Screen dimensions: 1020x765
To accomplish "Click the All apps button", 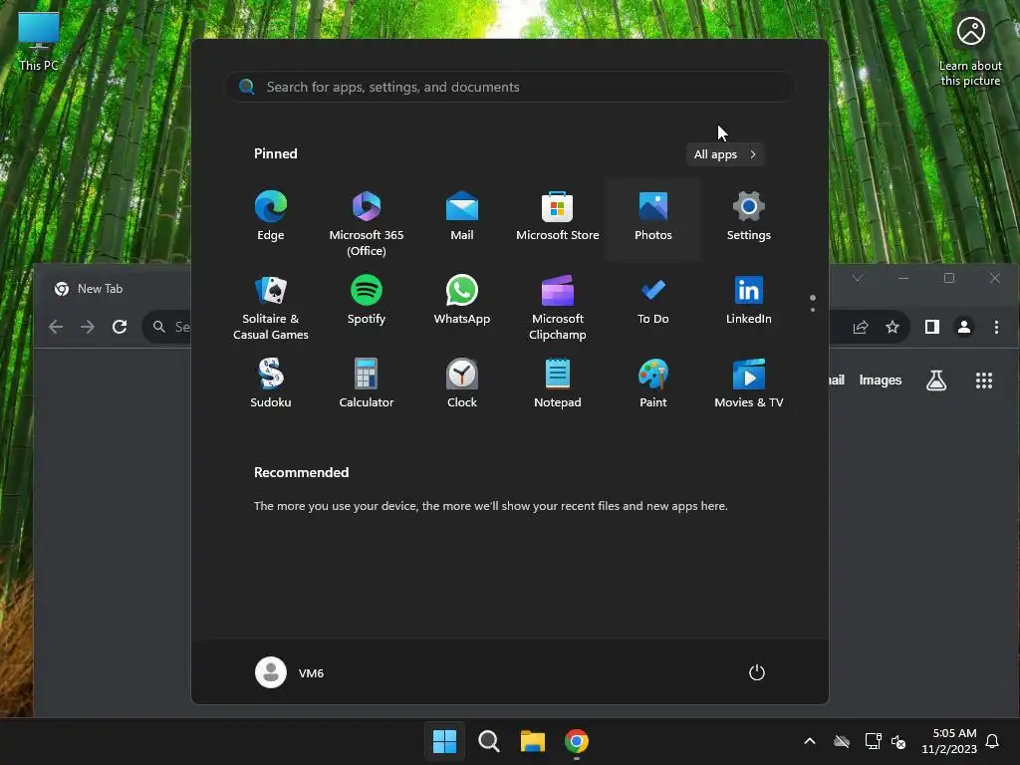I will (725, 154).
